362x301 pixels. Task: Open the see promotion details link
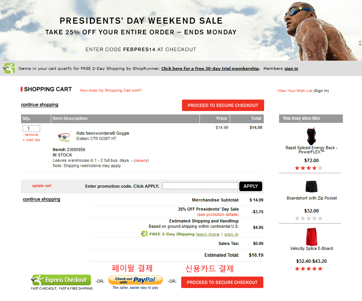click(x=218, y=215)
